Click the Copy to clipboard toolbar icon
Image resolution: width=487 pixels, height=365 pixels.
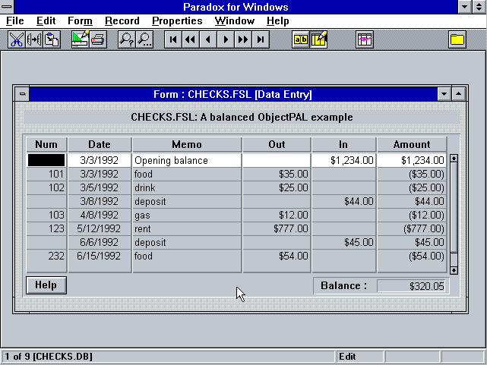tap(34, 39)
